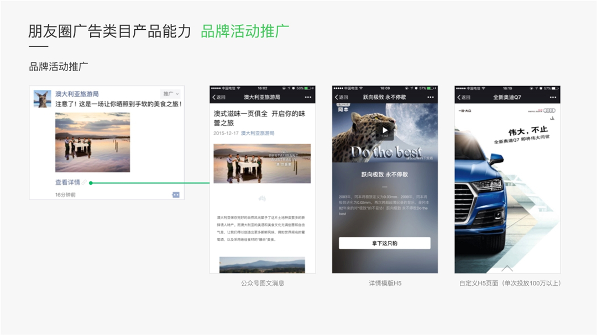Tap the 澳大利亚旅游局 account name in the feed ad
Viewport: 597px width, 335px height.
tap(77, 94)
